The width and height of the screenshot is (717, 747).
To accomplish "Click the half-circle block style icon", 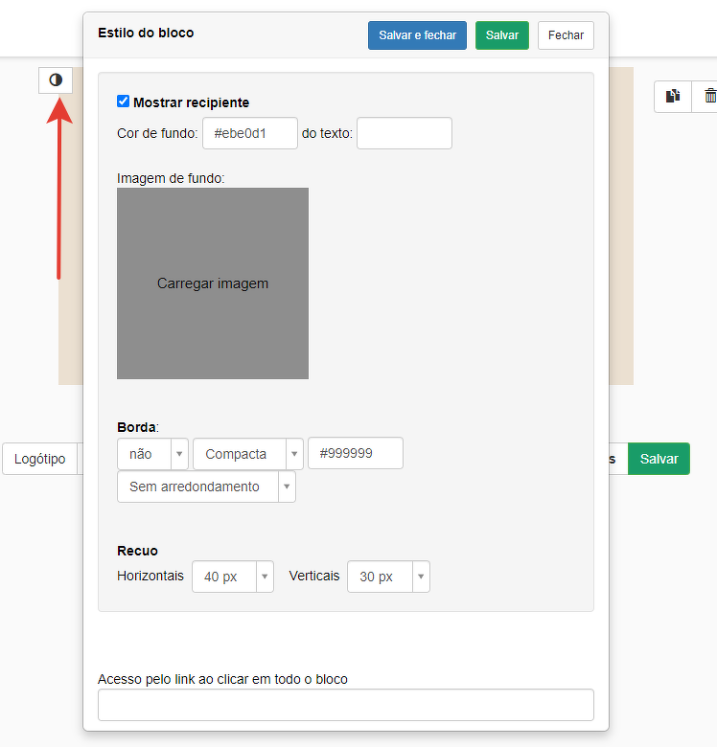I will tap(56, 80).
